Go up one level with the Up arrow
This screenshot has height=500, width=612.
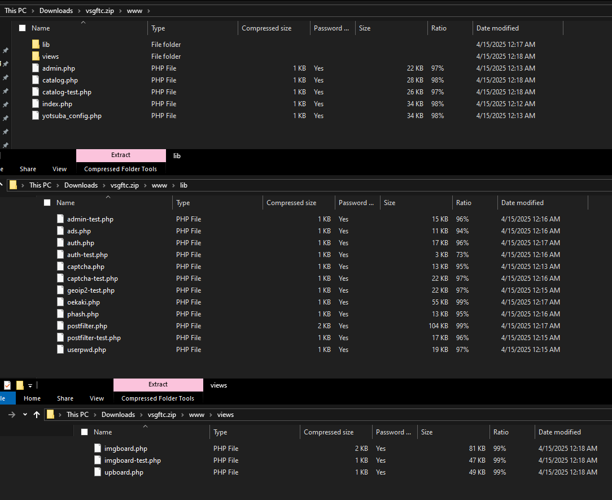(37, 415)
